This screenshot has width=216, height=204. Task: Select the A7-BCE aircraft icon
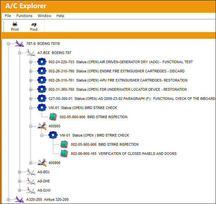(31, 53)
